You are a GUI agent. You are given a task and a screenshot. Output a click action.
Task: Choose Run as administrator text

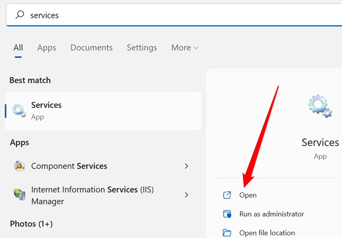[x=271, y=214]
